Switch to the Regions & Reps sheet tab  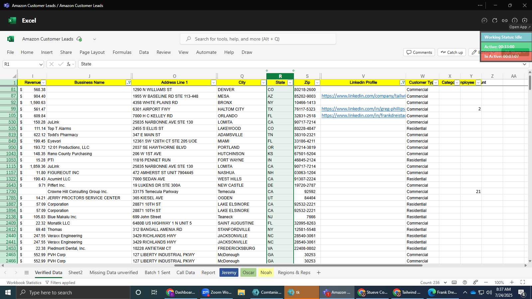294,273
